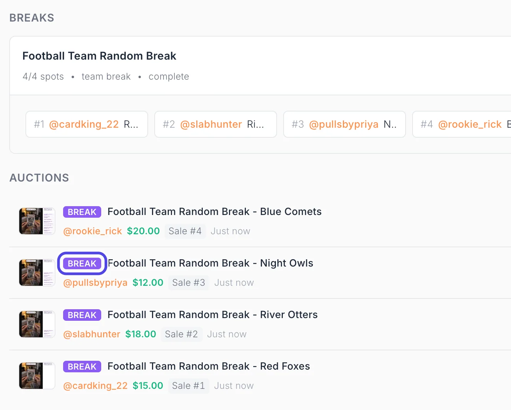
Task: Click the BREAK badge on River Otters row
Action: (x=82, y=315)
